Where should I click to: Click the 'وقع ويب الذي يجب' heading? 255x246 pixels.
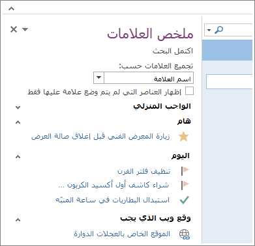[155, 219]
